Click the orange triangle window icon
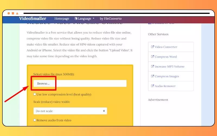The image size is (217, 136). tap(17, 13)
